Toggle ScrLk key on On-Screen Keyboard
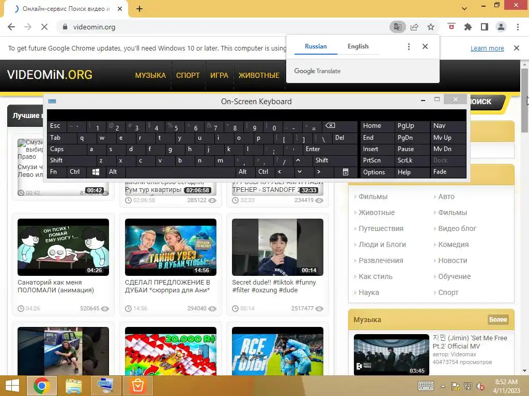Viewport: 529px width, 396px height. (x=412, y=161)
